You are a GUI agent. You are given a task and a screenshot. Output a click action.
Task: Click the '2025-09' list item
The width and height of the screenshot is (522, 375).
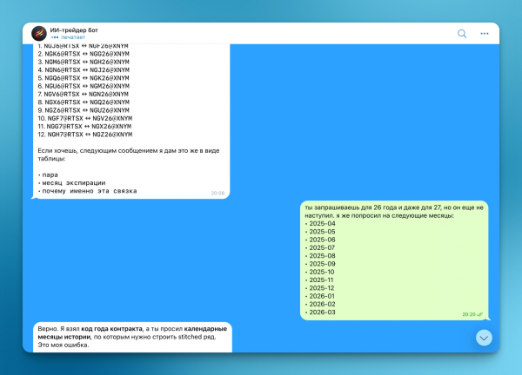click(x=320, y=264)
